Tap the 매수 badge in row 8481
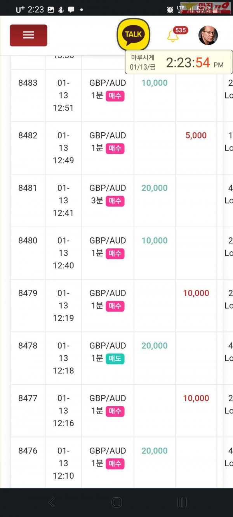 coord(115,201)
